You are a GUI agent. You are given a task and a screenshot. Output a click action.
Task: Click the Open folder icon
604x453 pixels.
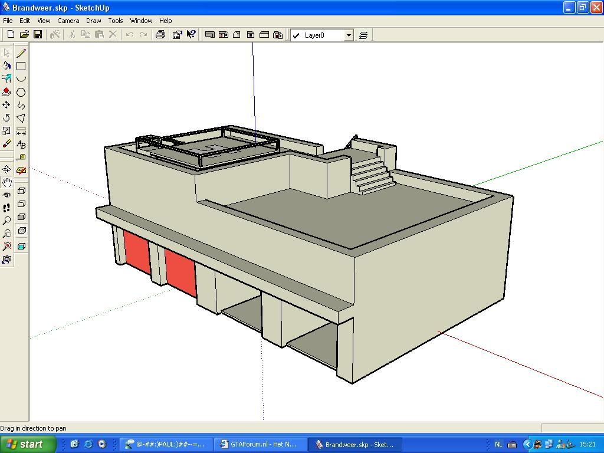pyautogui.click(x=24, y=35)
